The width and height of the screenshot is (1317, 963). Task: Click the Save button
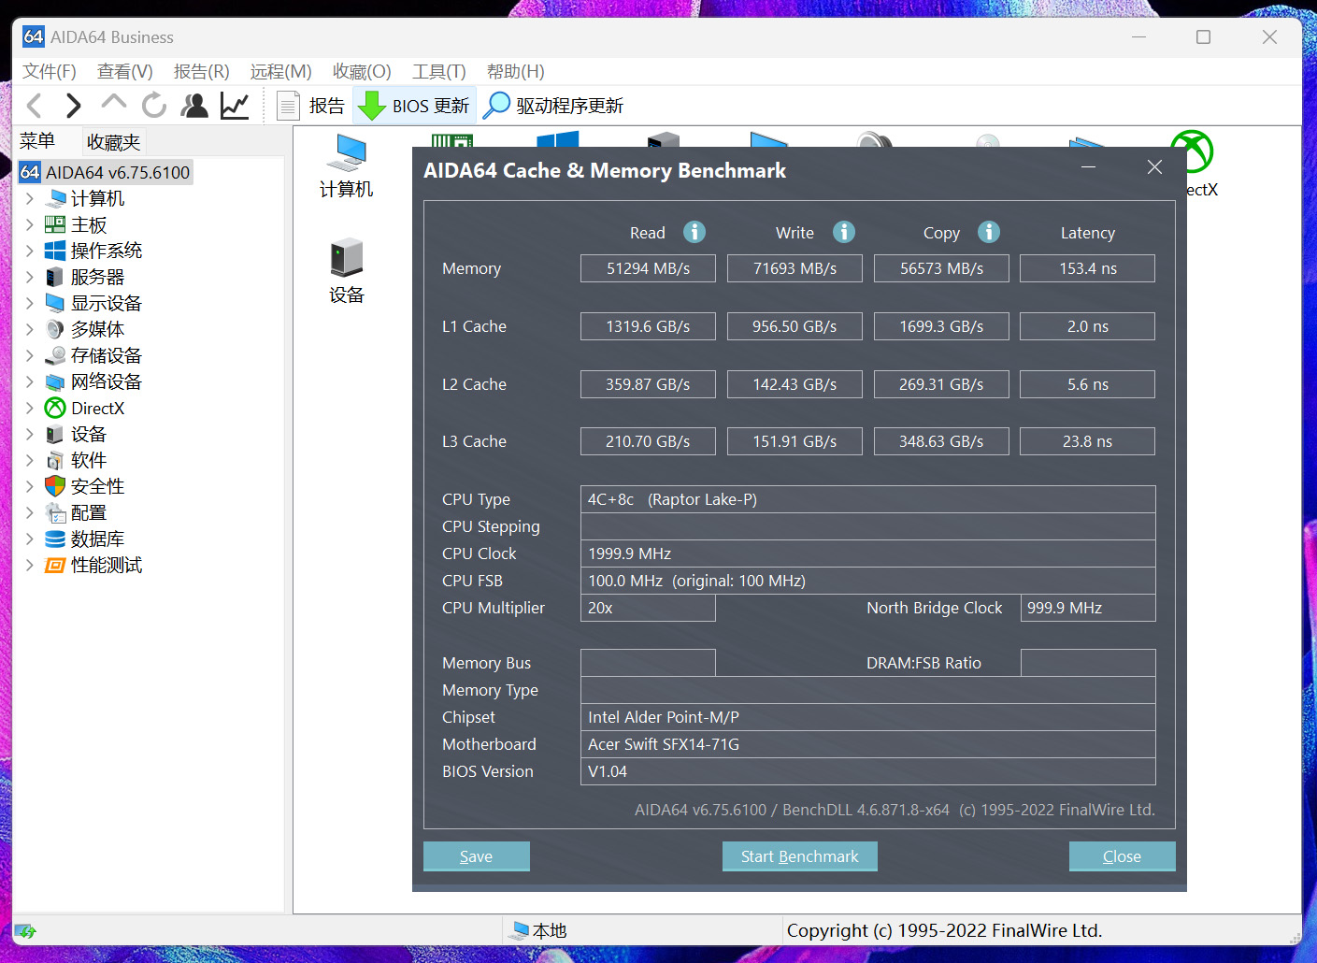[476, 856]
